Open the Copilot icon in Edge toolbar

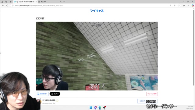[x=193, y=5]
